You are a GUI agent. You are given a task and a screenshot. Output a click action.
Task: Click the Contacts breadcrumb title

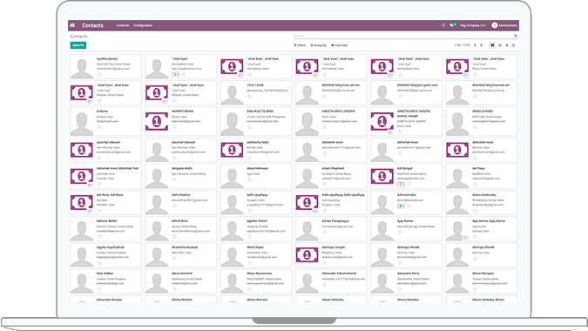point(78,37)
